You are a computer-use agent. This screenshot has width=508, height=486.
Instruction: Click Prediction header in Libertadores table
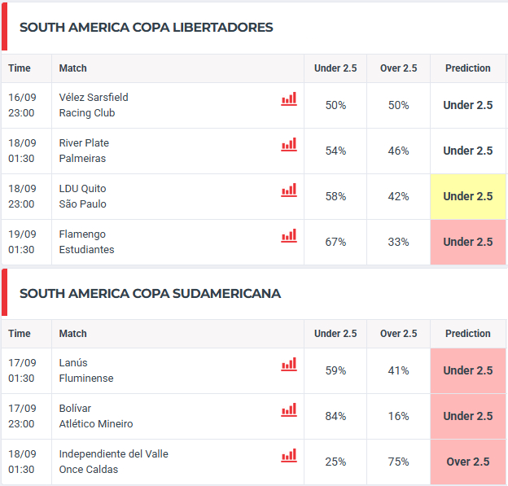click(x=468, y=68)
